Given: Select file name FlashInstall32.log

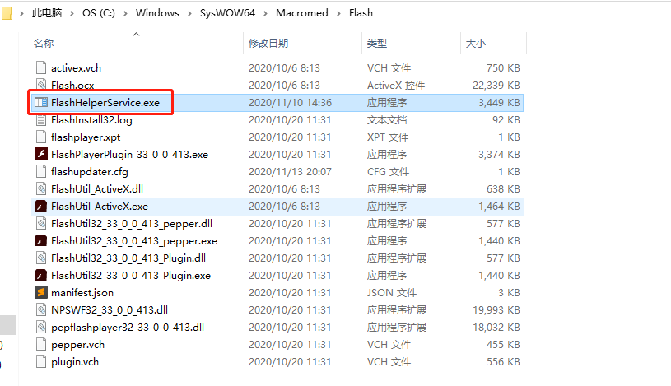Looking at the screenshot, I should point(91,120).
